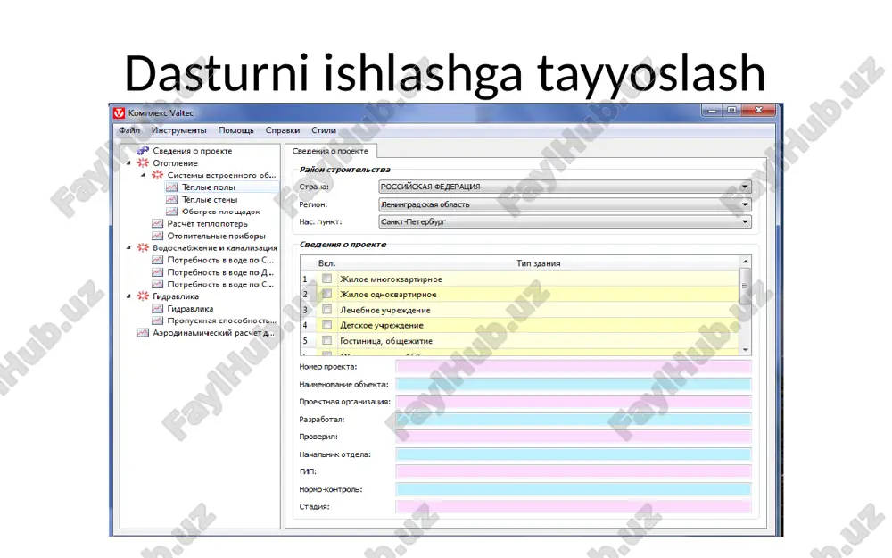Collapse Системы встроенного об... node
This screenshot has height=558, width=892.
143,175
